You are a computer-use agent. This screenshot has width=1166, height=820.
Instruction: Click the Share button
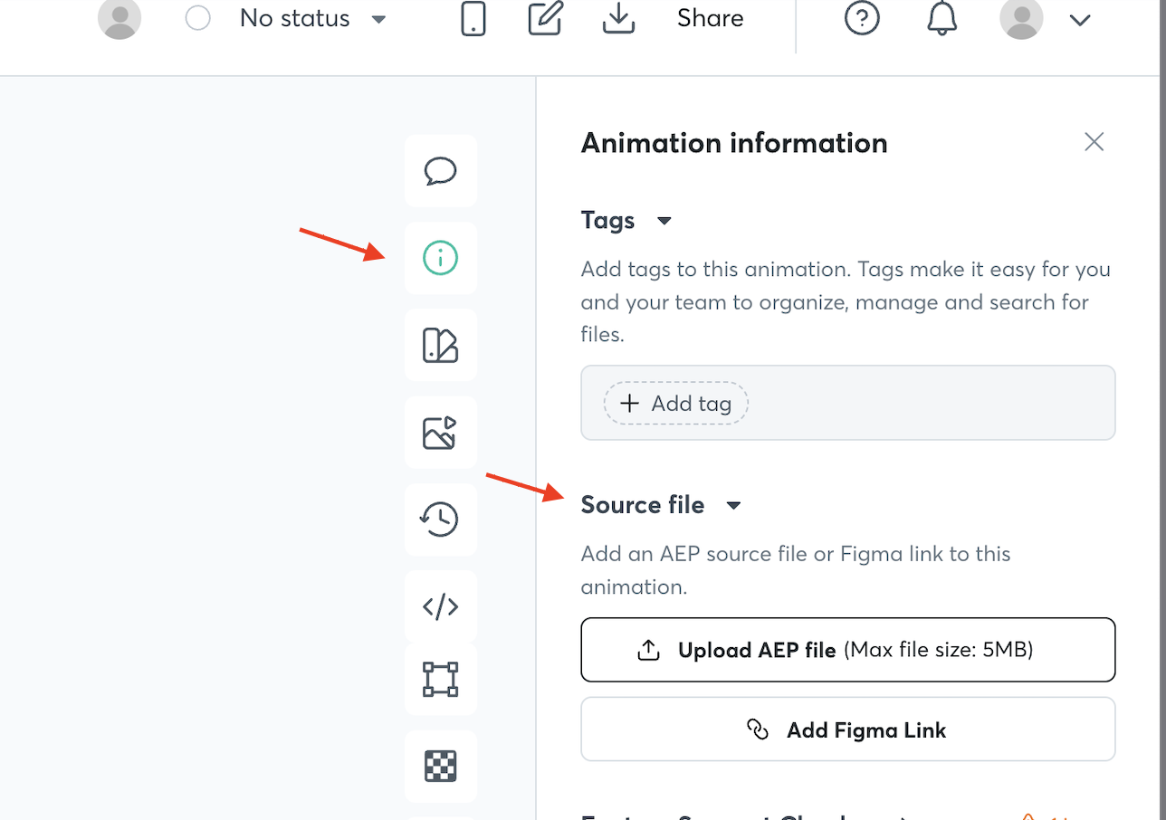pyautogui.click(x=710, y=19)
